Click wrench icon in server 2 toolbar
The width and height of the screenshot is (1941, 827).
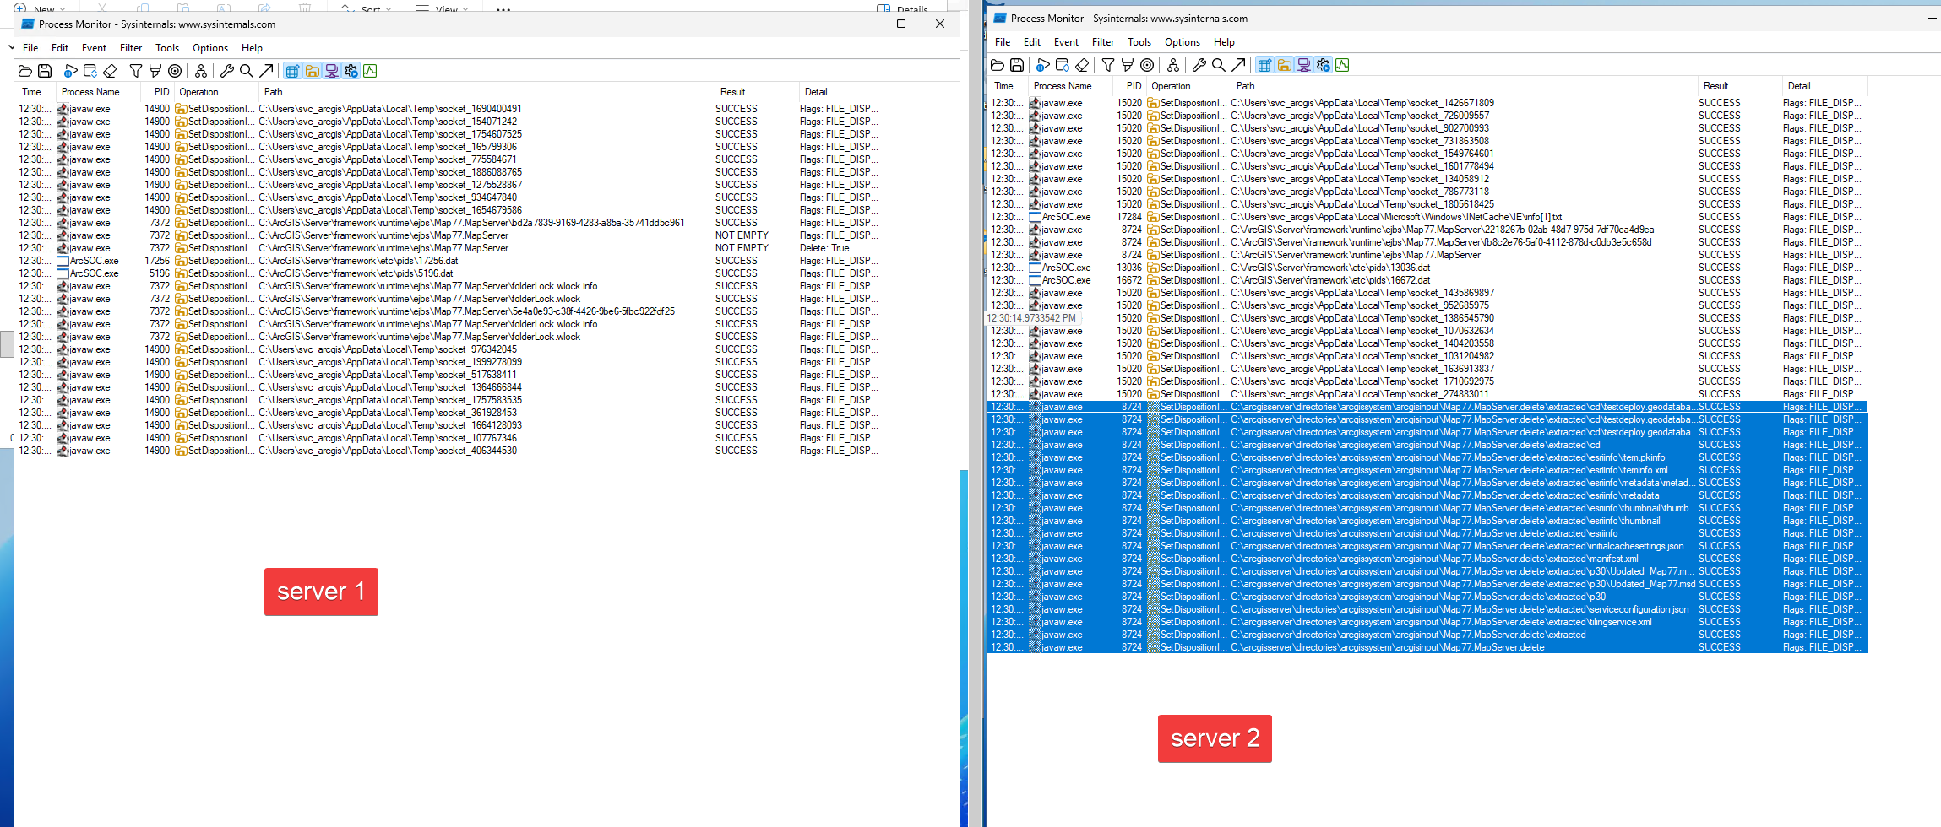click(1199, 65)
